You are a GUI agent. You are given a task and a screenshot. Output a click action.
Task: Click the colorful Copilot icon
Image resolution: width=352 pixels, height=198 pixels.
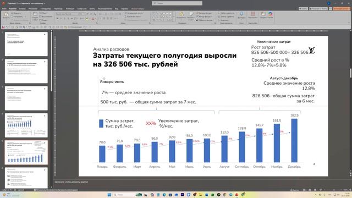click(270, 14)
